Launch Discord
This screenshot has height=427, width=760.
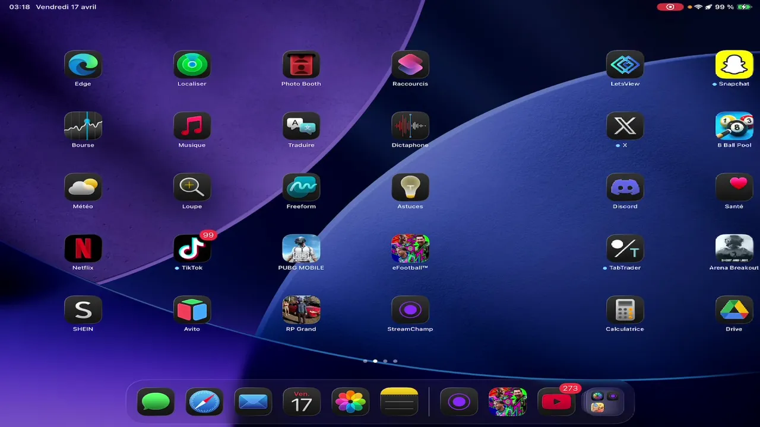tap(625, 187)
